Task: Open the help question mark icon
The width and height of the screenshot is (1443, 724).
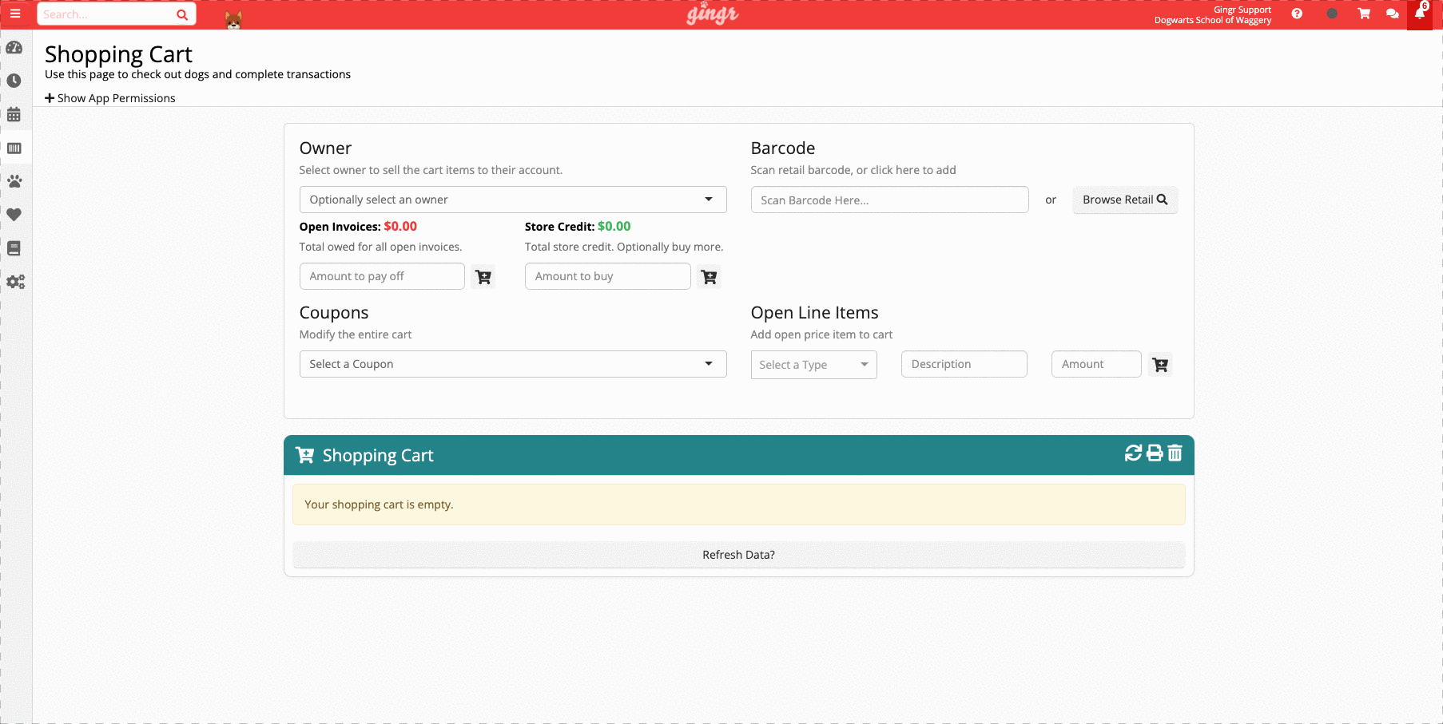Action: 1297,14
